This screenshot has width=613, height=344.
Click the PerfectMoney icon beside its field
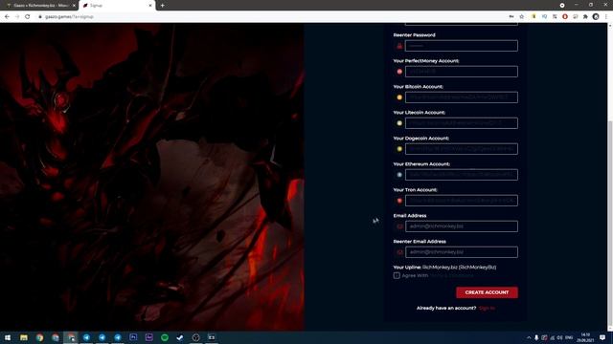[399, 72]
